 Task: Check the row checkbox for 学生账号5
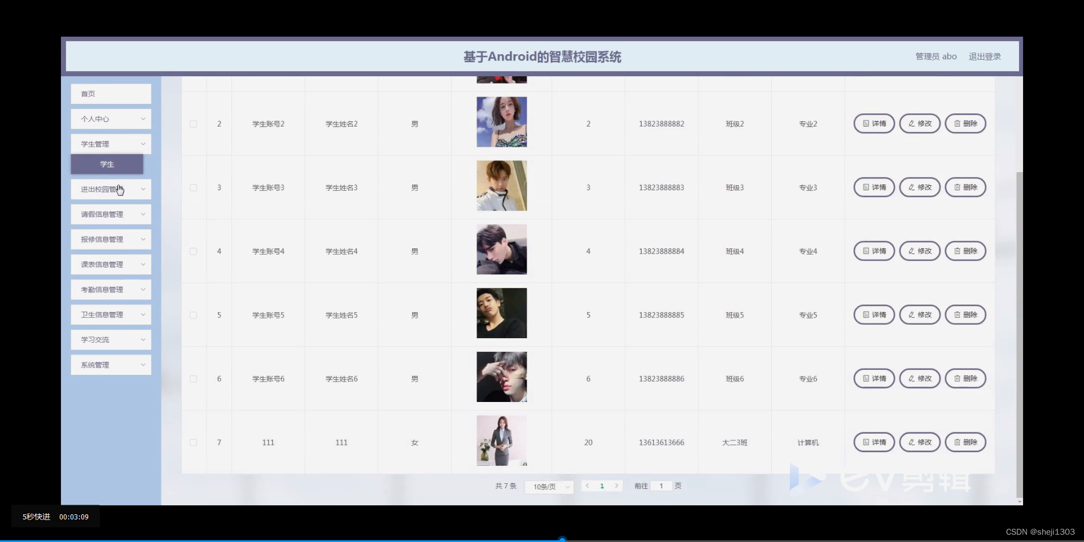click(x=193, y=315)
